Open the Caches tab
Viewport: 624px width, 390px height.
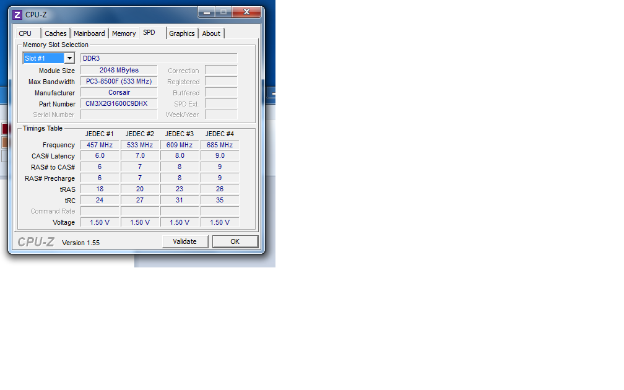[55, 33]
